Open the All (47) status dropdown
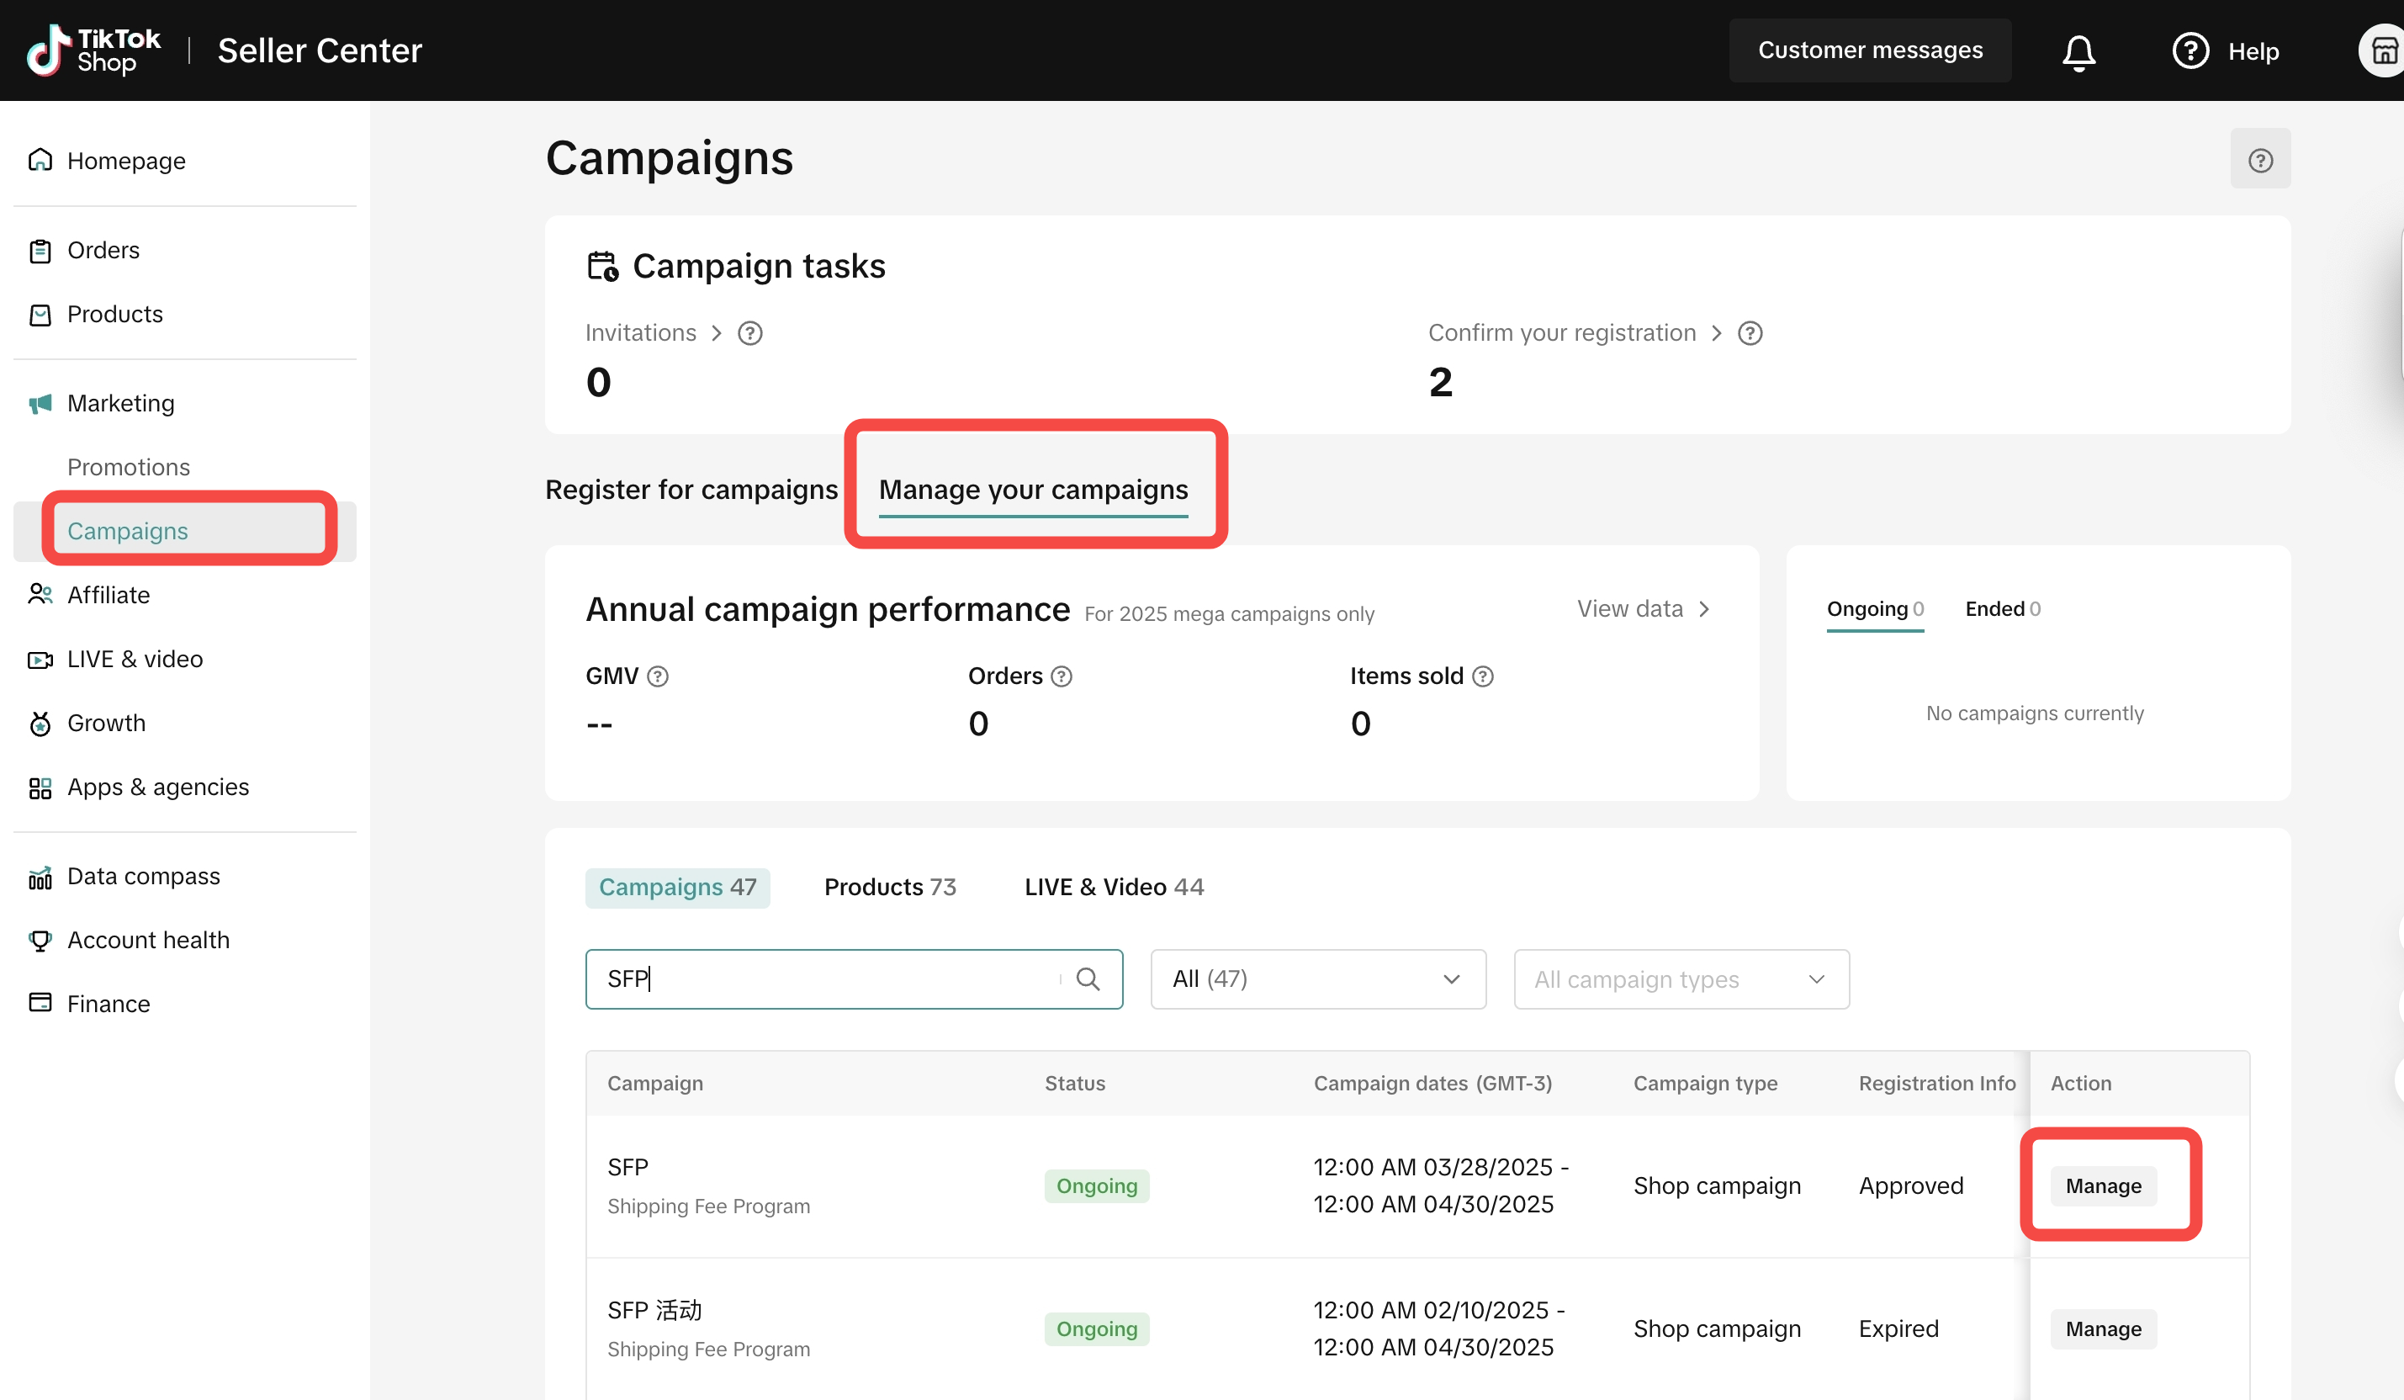 tap(1317, 979)
